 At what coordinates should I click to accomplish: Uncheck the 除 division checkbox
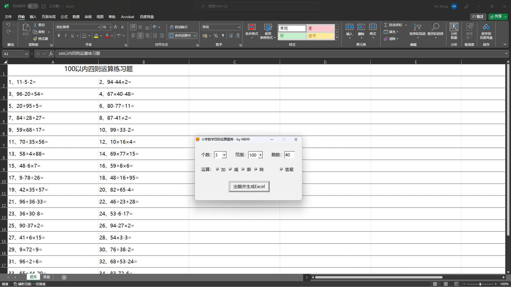click(x=256, y=169)
